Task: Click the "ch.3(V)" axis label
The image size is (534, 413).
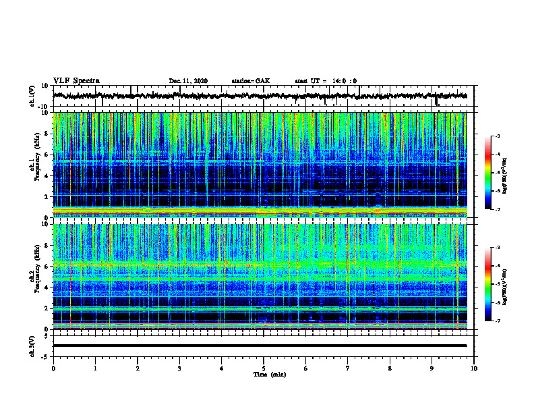Action: click(32, 346)
